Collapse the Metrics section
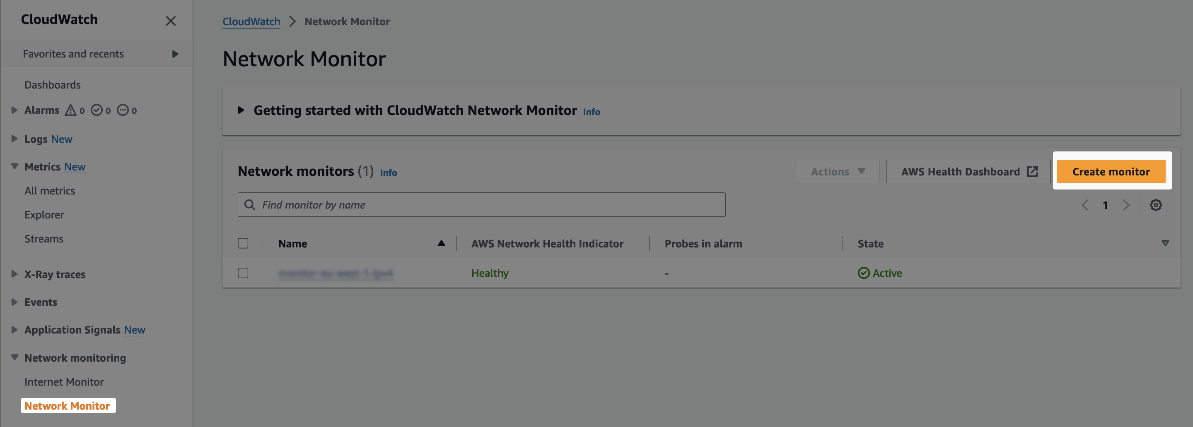1193x427 pixels. (x=14, y=167)
